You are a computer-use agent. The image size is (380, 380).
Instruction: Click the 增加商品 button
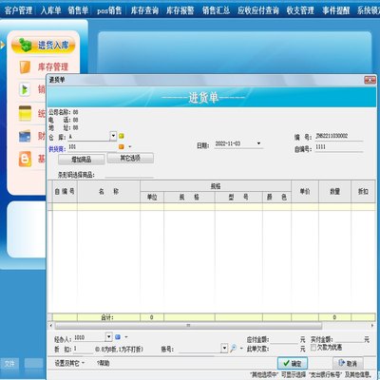(82, 160)
